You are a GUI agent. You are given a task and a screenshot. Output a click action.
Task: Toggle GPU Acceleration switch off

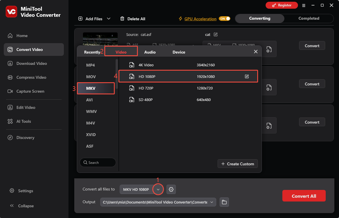point(225,19)
